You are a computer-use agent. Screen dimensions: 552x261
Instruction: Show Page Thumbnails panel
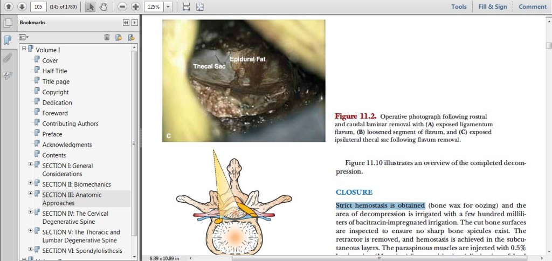tap(8, 23)
